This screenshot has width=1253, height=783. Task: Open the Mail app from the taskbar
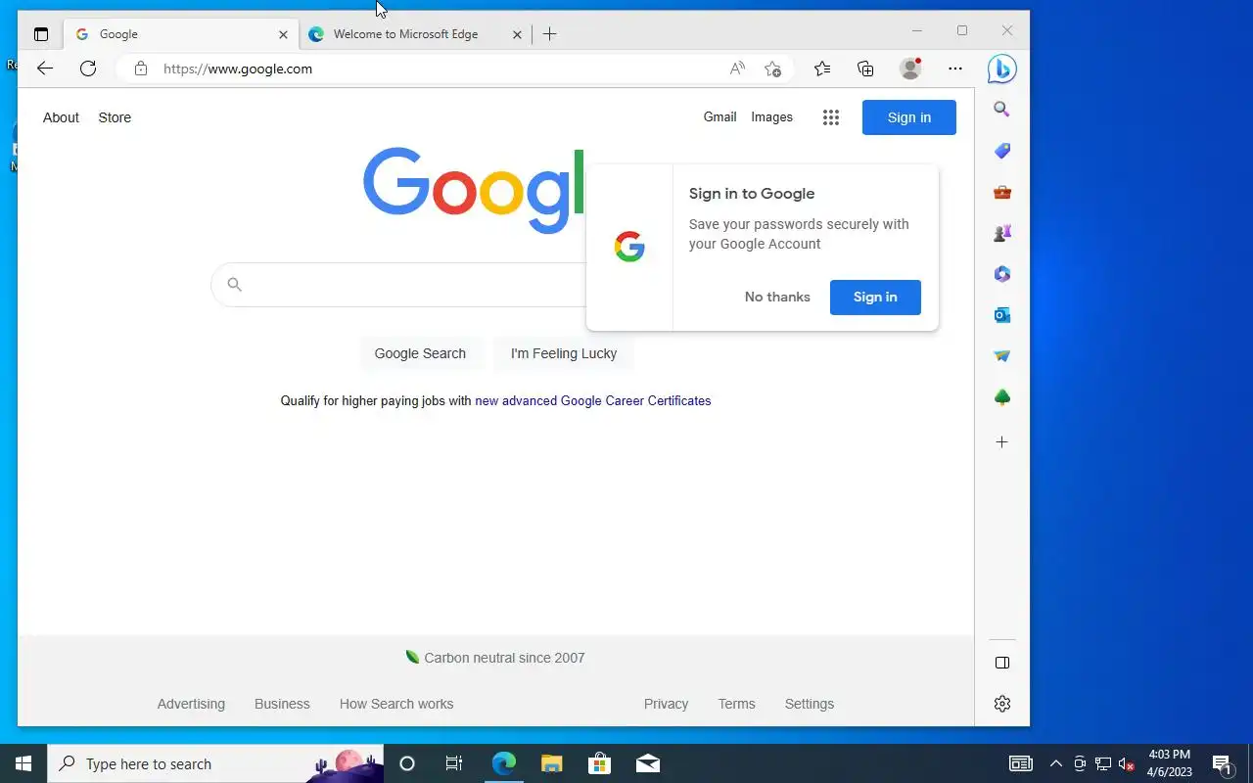(x=647, y=763)
